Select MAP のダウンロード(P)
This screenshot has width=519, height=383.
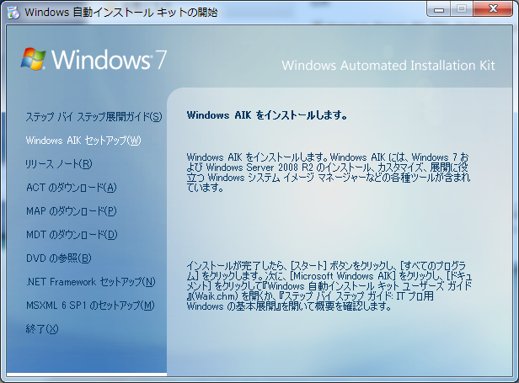pyautogui.click(x=71, y=211)
